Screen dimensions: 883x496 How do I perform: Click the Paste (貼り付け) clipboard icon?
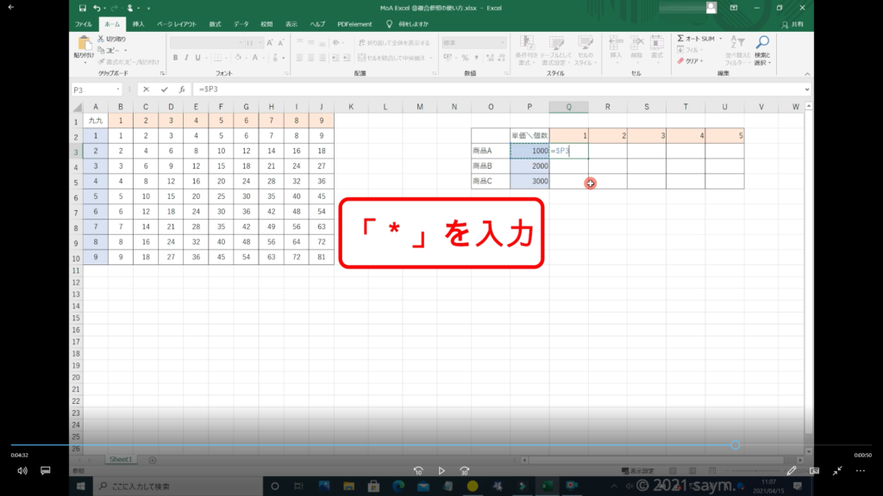[x=85, y=44]
